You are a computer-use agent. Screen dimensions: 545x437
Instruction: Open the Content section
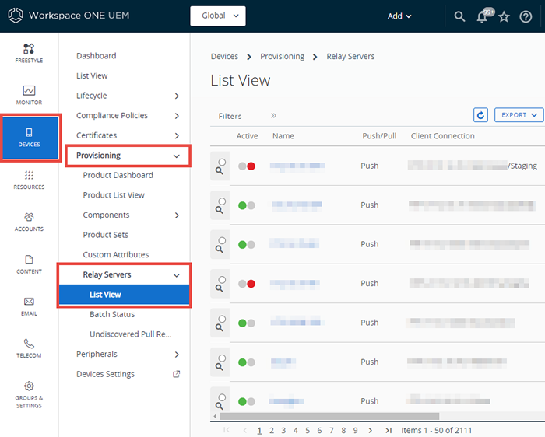click(29, 264)
